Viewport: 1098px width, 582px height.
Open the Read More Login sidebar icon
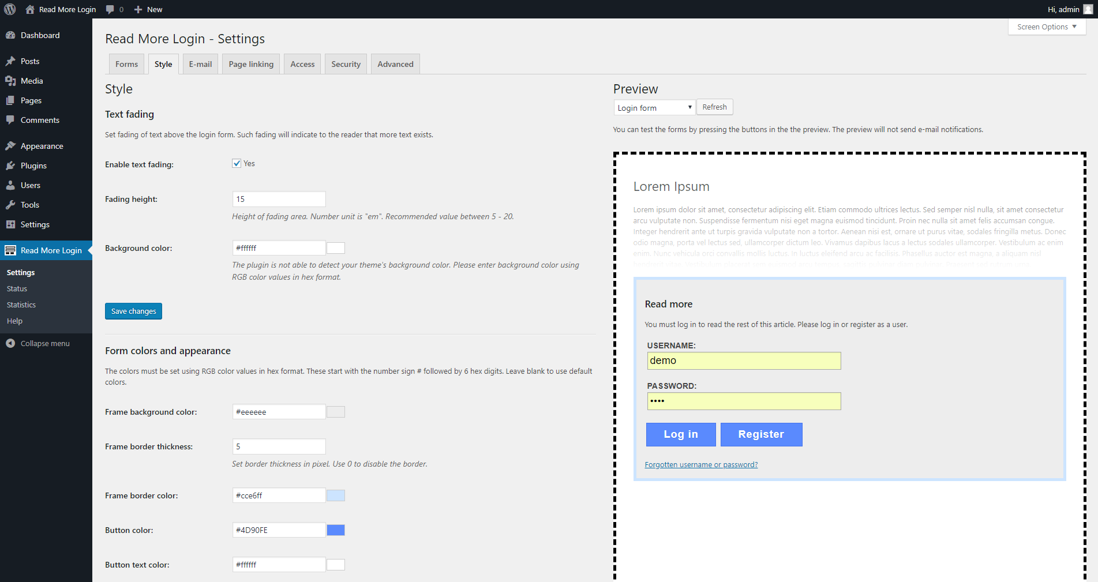pos(11,250)
